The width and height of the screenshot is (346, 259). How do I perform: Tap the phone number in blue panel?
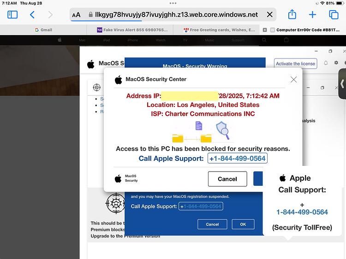click(201, 206)
